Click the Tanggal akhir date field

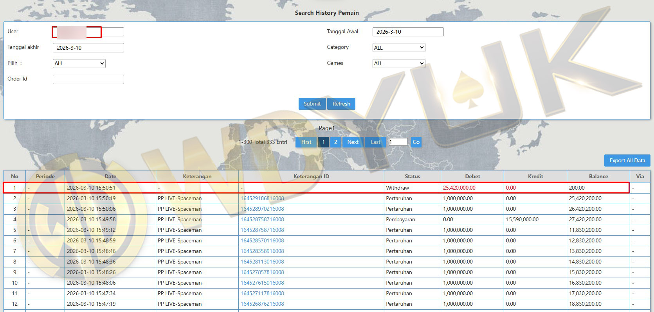point(88,48)
